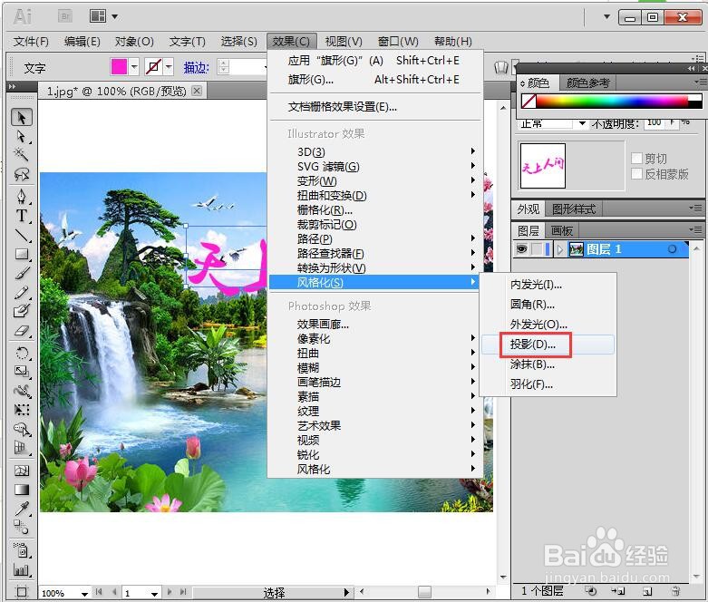Select the Pencil tool
Screen dimensions: 708x602
coord(21,293)
